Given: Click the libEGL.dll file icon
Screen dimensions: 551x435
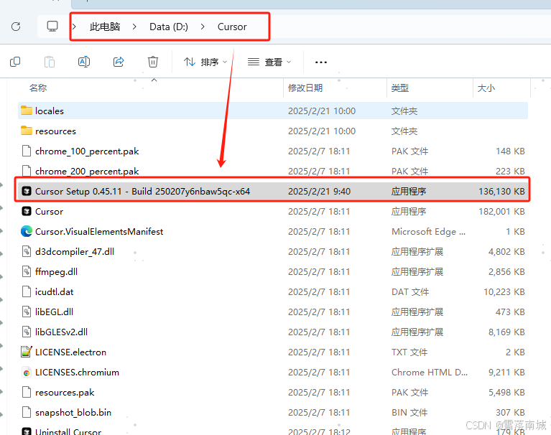Looking at the screenshot, I should point(27,312).
